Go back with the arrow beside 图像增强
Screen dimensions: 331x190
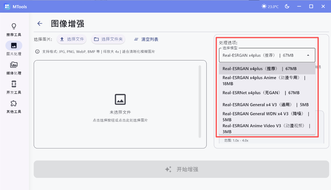click(40, 24)
